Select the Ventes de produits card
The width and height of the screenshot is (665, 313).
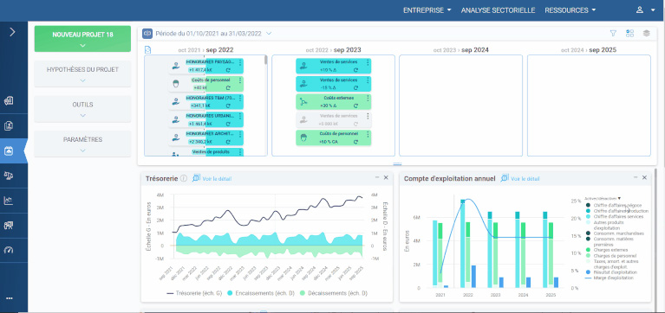206,152
